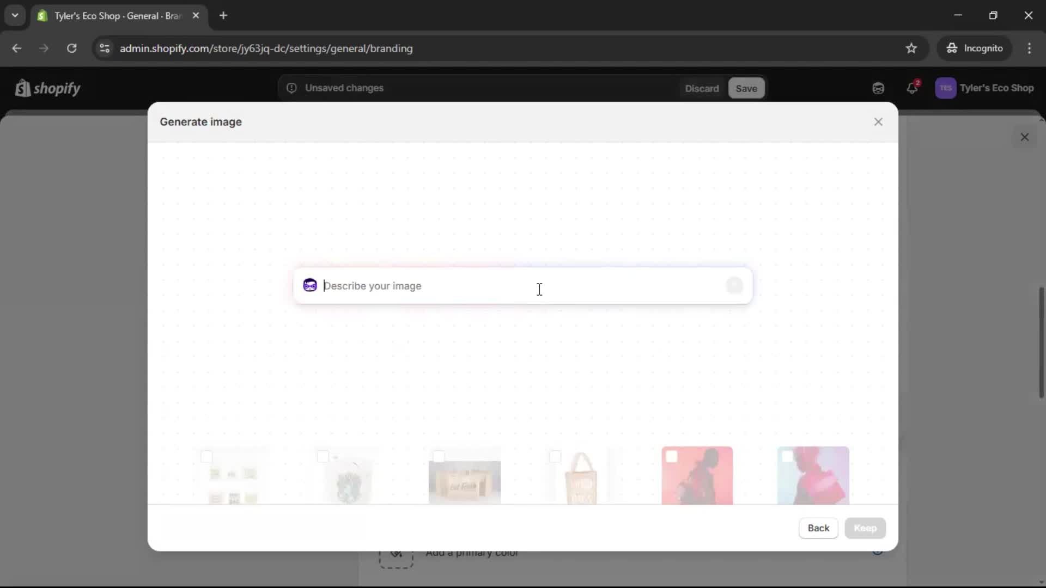The image size is (1046, 588).
Task: Select the Eat Fresh sign image checkbox
Action: (x=439, y=457)
